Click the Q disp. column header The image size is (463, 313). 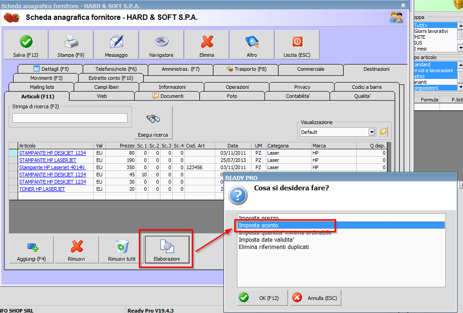pyautogui.click(x=372, y=146)
